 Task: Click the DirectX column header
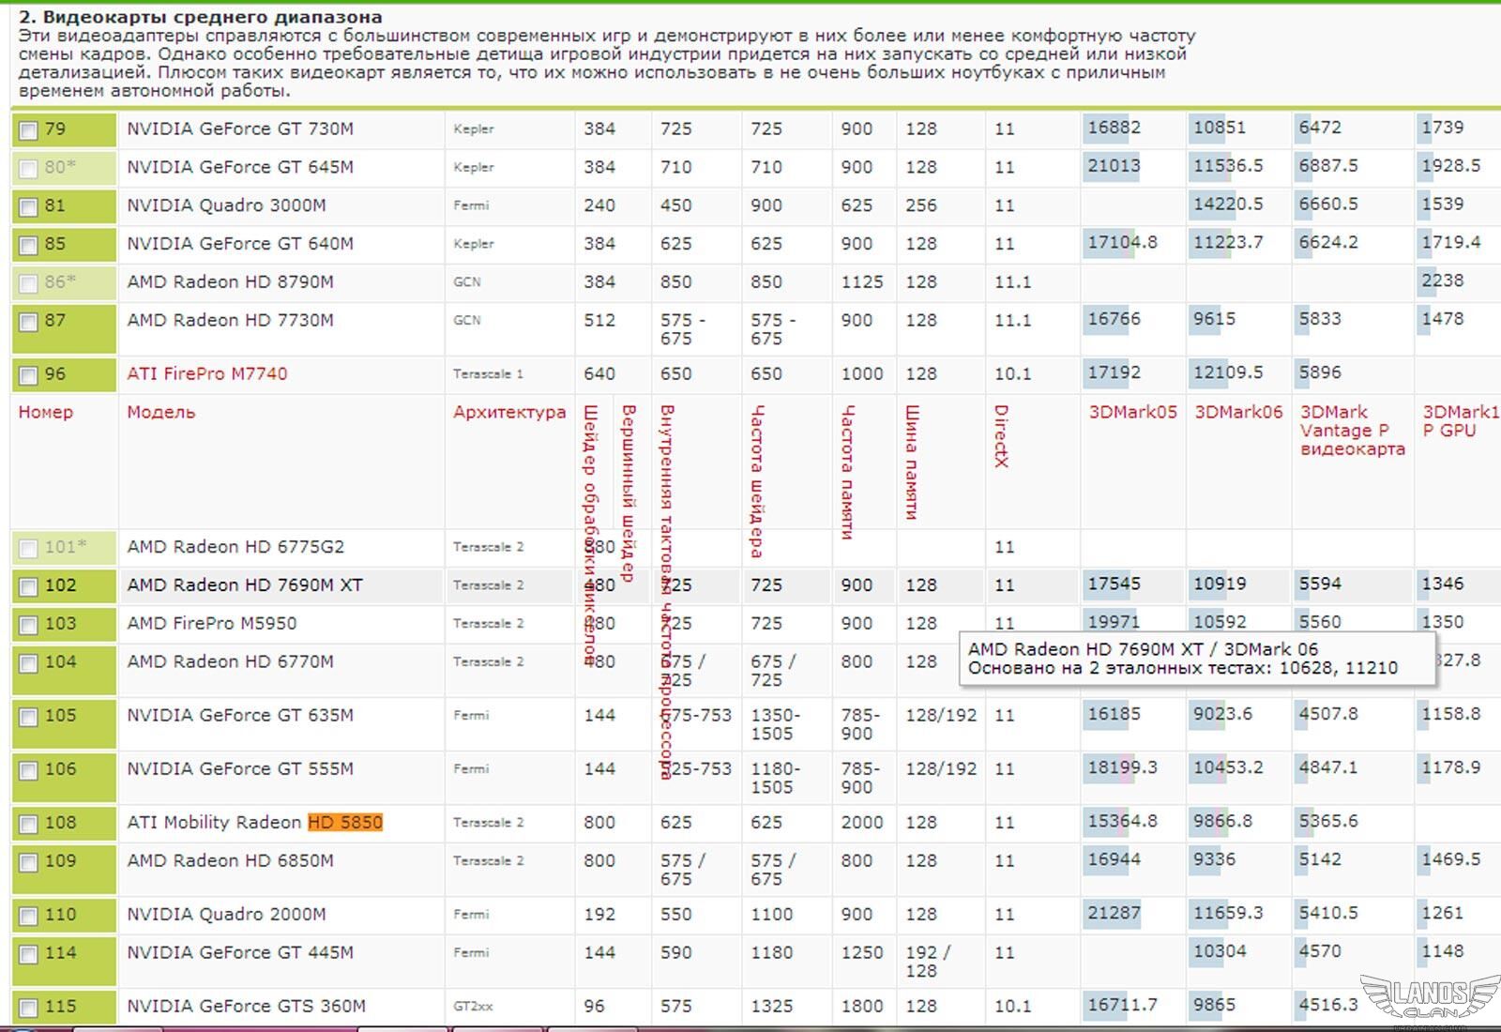coord(1001,436)
